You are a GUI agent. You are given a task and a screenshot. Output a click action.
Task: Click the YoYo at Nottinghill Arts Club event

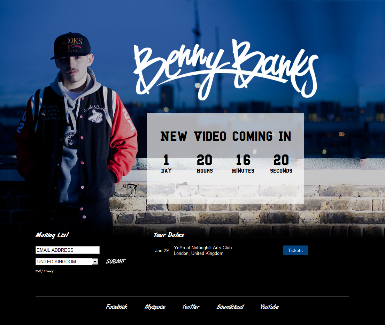coord(203,248)
